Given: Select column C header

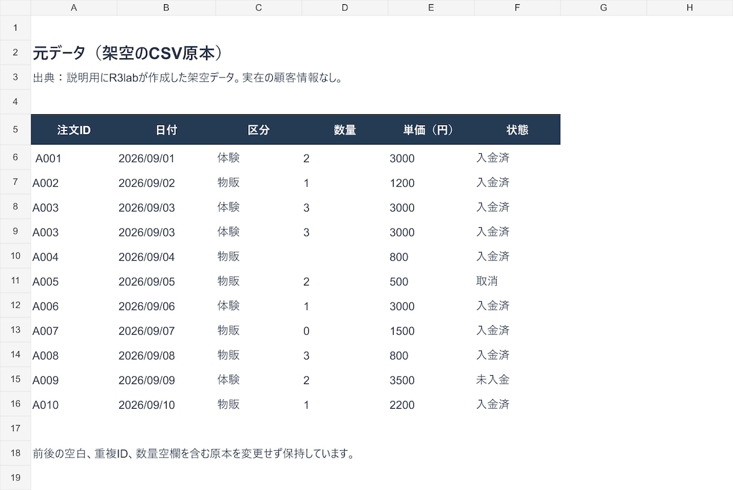Looking at the screenshot, I should (259, 8).
